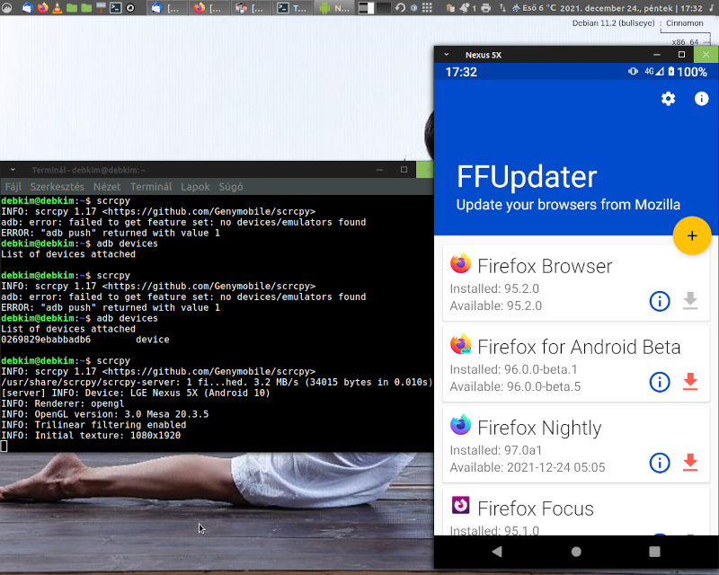Click the circular-arrow applet in the panel

(400, 8)
